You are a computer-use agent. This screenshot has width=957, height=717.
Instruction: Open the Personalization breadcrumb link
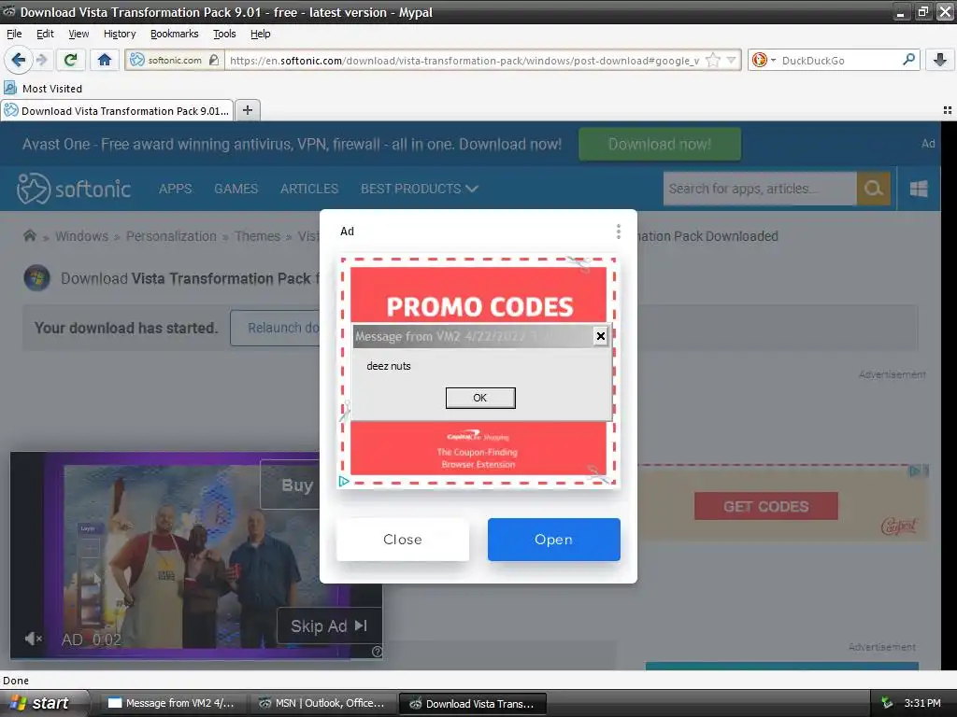(171, 236)
